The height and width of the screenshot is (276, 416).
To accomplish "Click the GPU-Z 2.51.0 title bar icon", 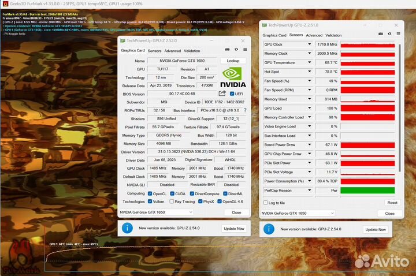I will (x=264, y=25).
